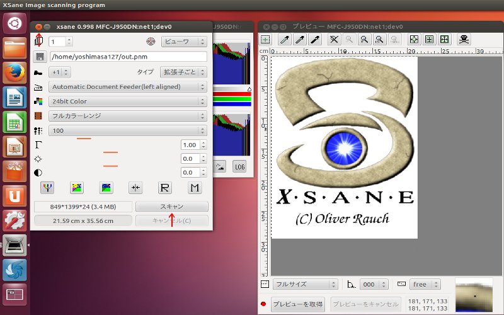Screen dimensions: 504x315
Task: Click the brightness slider handle
Action: [x=111, y=152]
